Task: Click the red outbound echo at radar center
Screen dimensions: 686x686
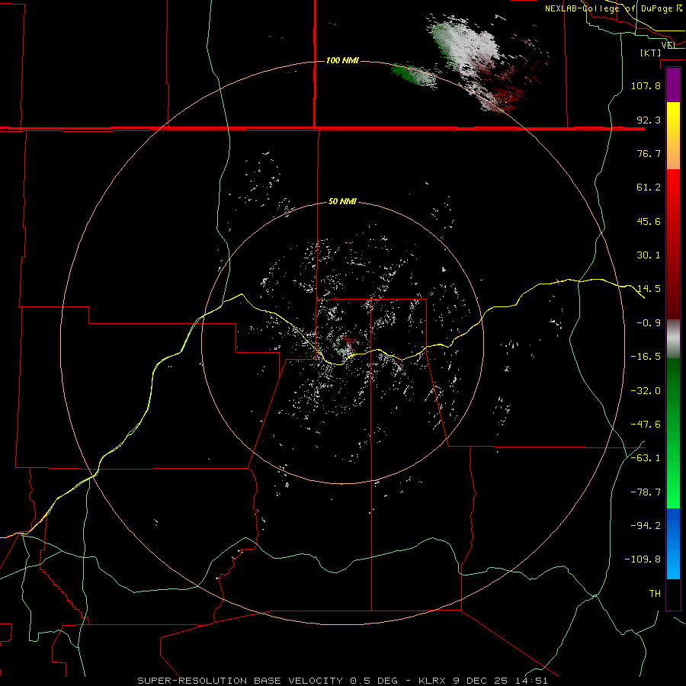Action: [350, 341]
